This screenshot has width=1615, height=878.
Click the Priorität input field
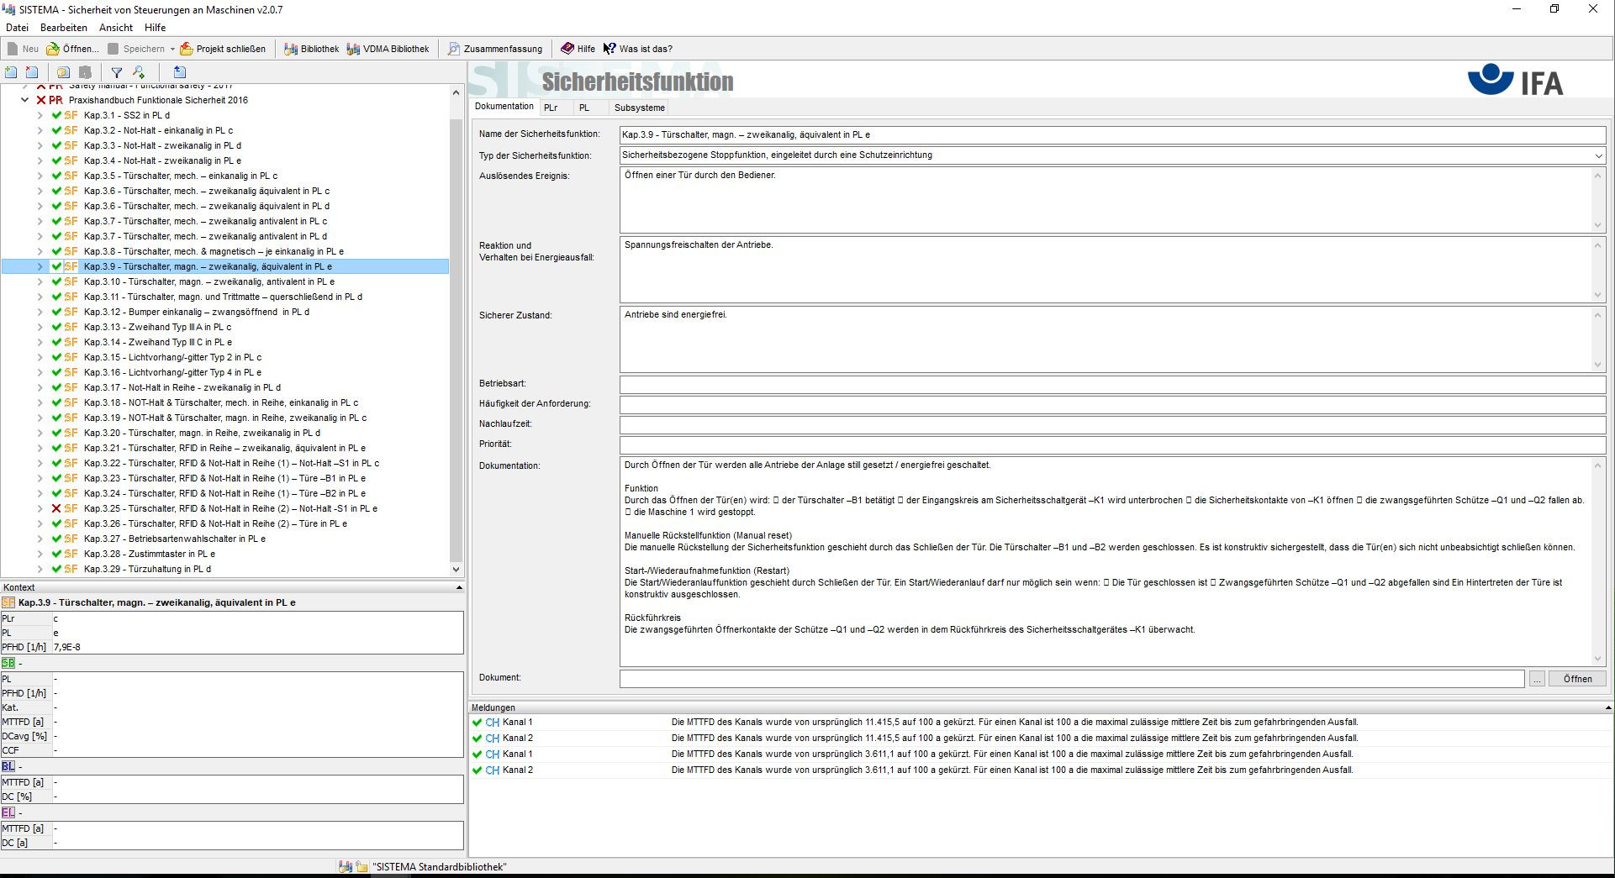tap(1113, 444)
